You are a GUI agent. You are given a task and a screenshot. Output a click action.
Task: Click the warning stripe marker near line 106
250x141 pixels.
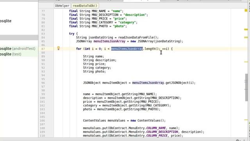tap(246, 120)
